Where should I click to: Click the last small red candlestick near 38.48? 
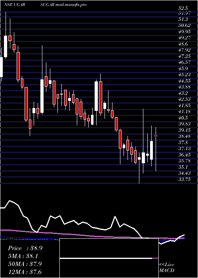tap(156, 136)
